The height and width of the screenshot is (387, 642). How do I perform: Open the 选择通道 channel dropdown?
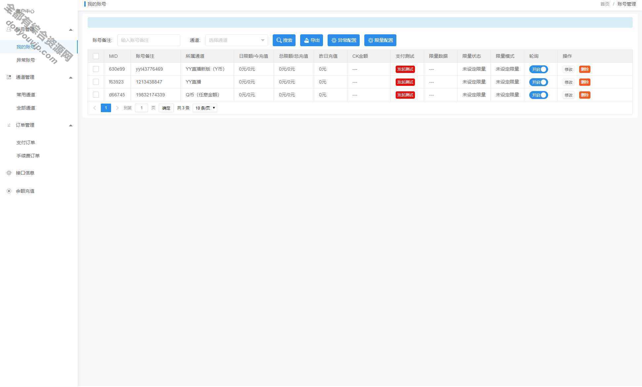pos(237,40)
